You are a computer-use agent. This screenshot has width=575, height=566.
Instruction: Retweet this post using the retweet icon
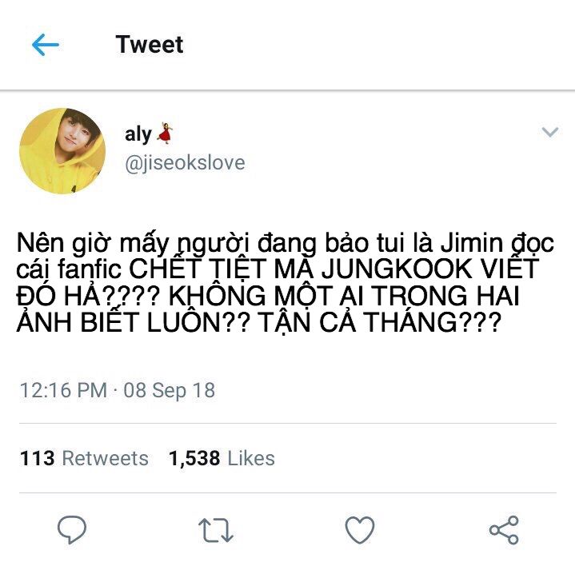(216, 530)
